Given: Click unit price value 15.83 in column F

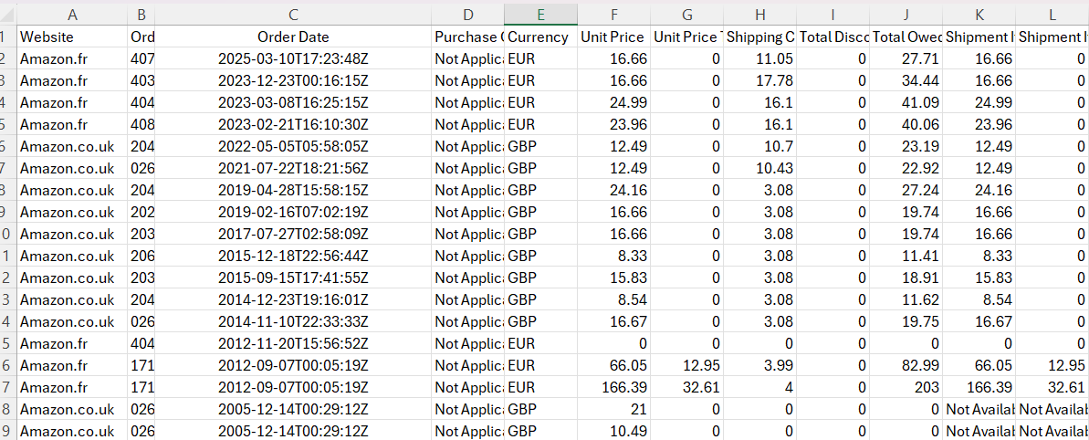Looking at the screenshot, I should [x=614, y=278].
